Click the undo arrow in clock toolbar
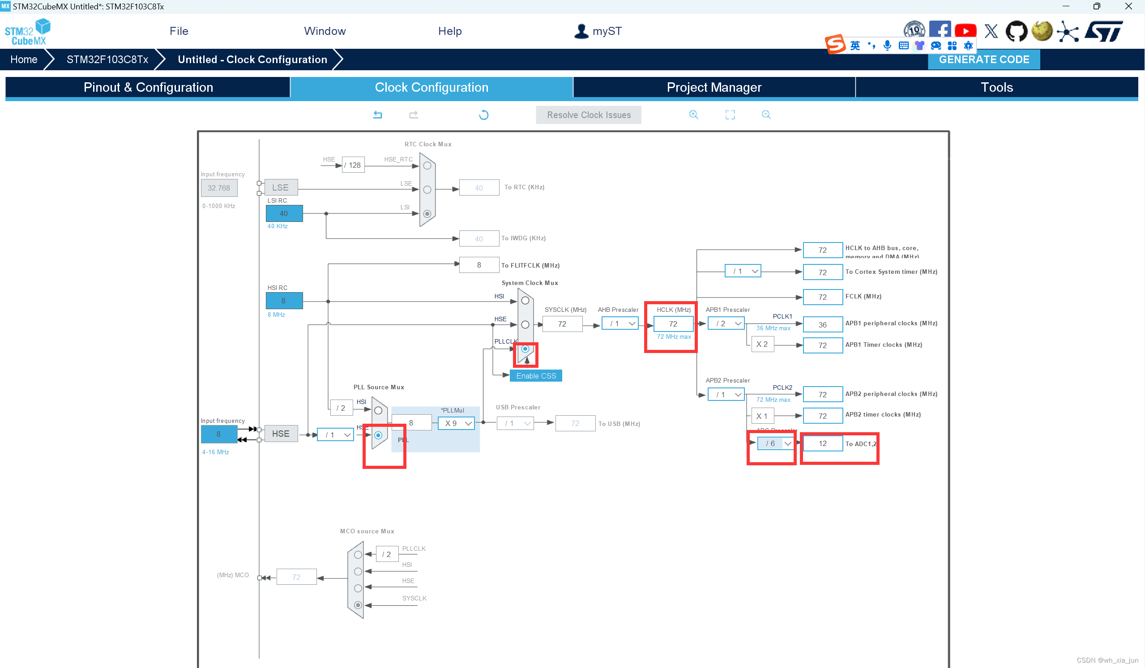The height and width of the screenshot is (668, 1145). pos(378,115)
